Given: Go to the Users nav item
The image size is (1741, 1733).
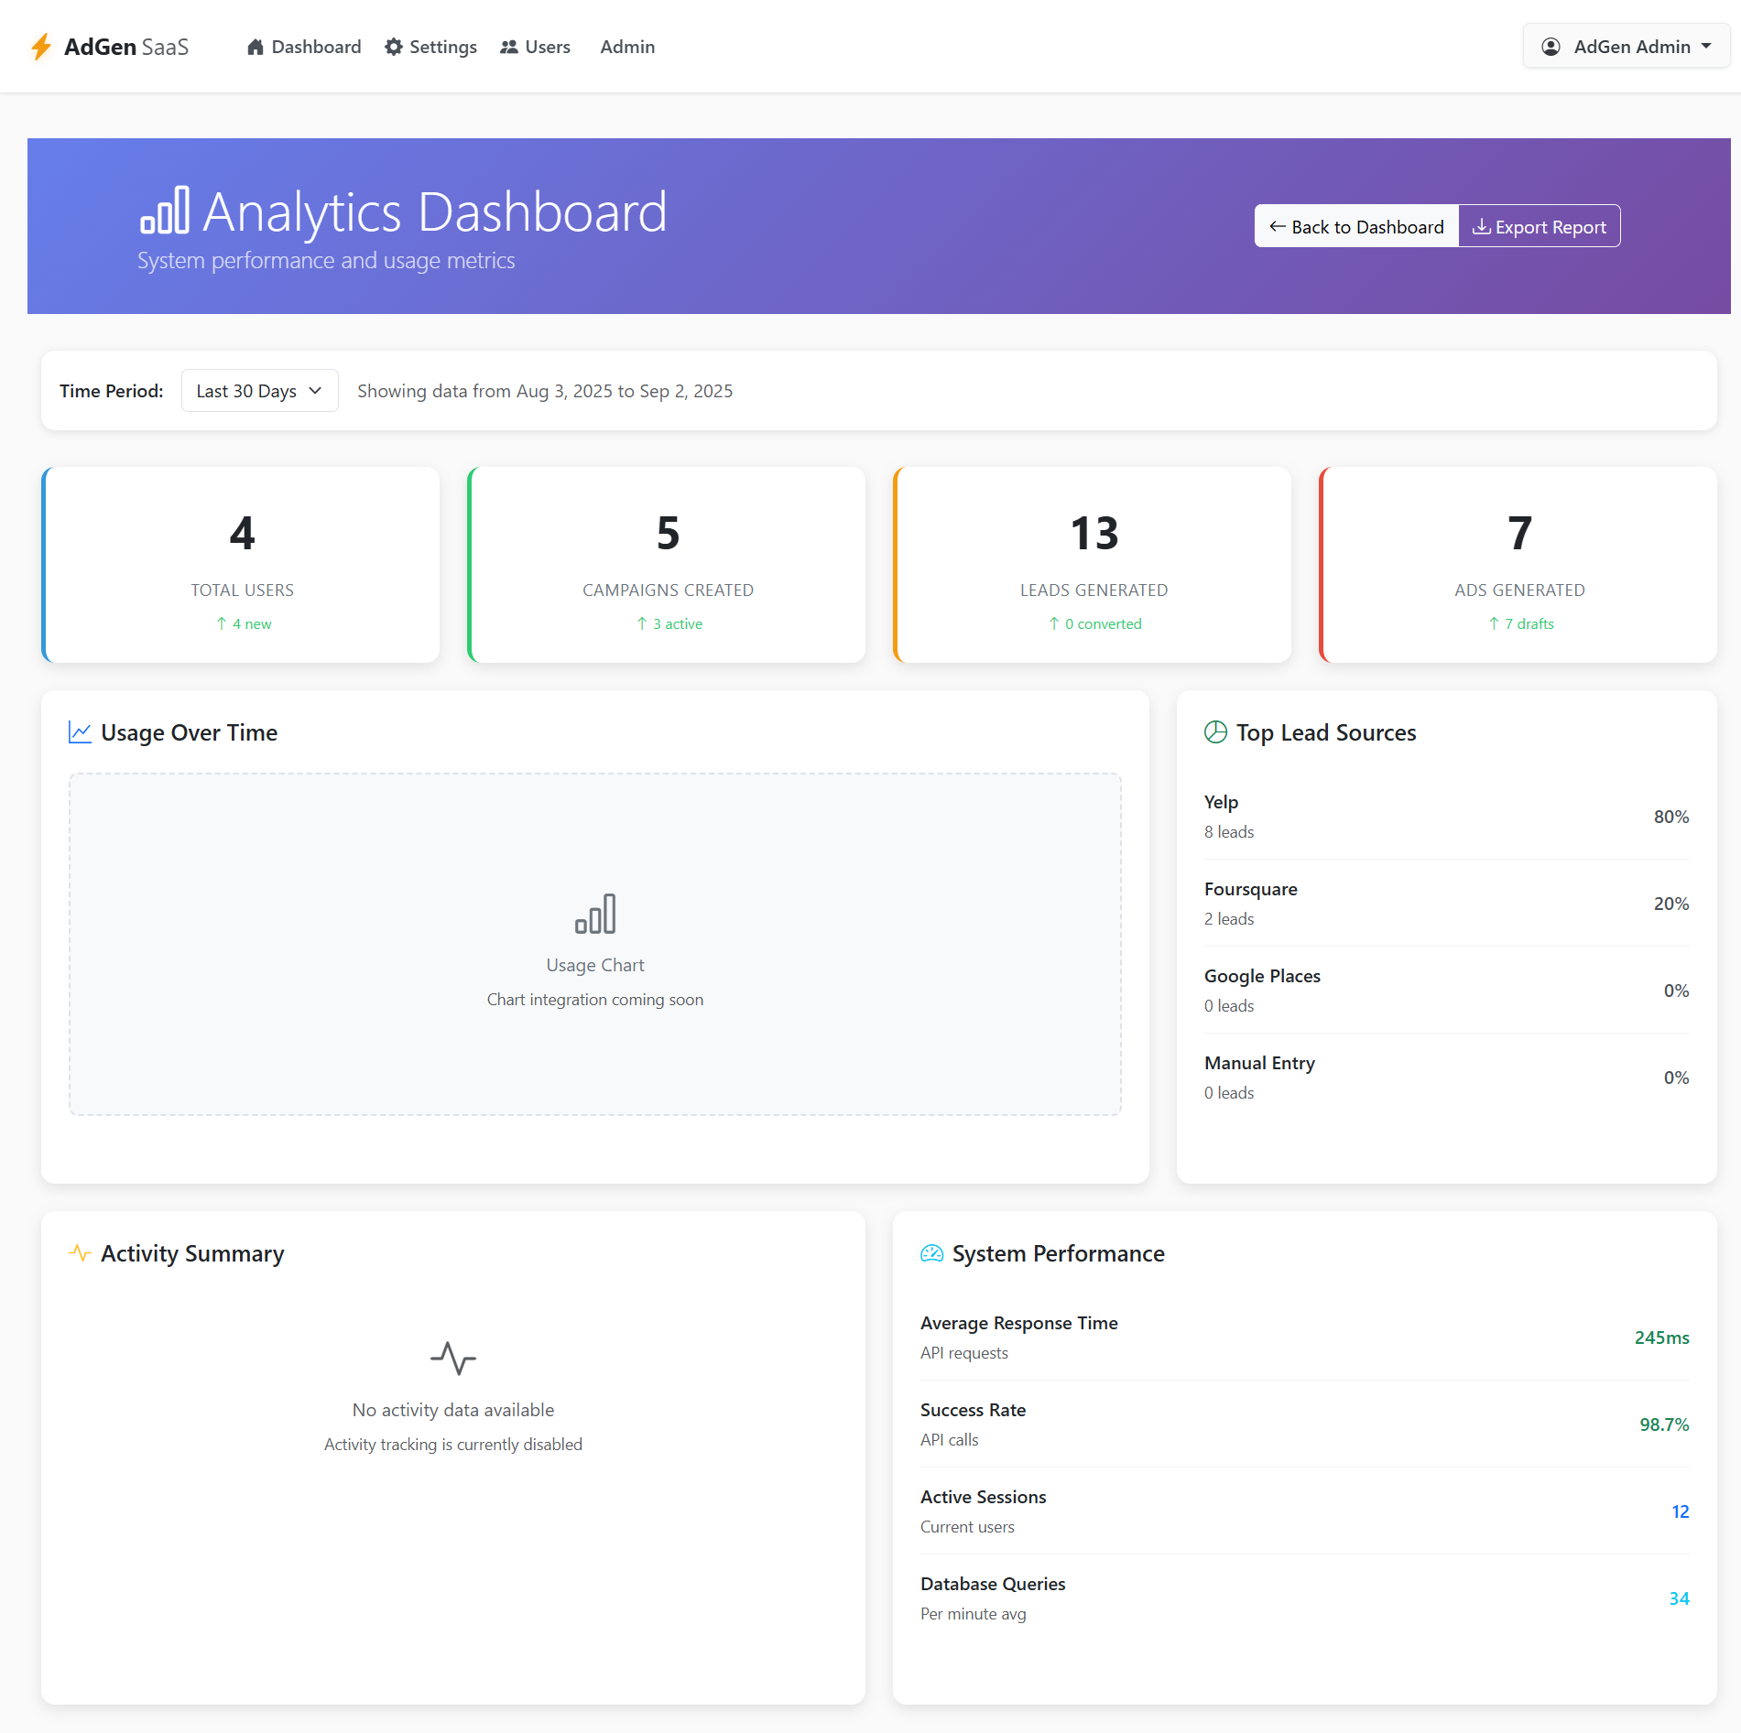Looking at the screenshot, I should tap(535, 47).
